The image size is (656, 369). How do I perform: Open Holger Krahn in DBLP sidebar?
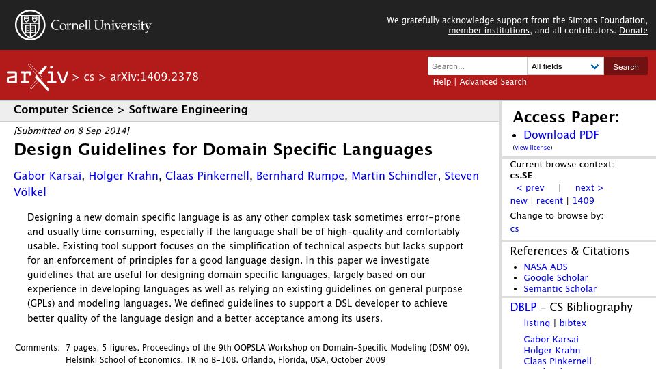pyautogui.click(x=552, y=350)
